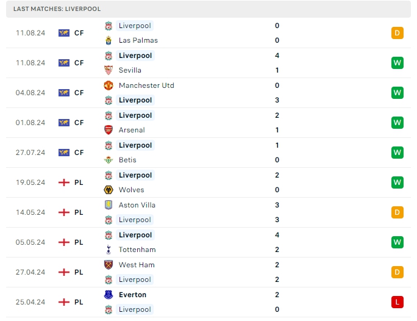Viewport: 417px width, 321px height.
Task: Click the West Ham club crest
Action: click(108, 265)
